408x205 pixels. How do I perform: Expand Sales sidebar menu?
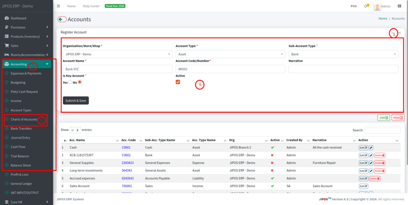(27, 45)
